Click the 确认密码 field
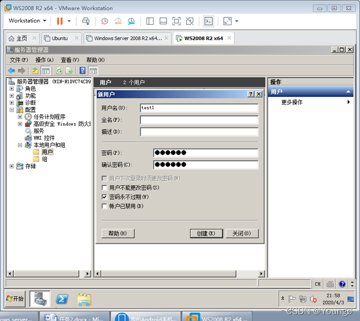 pyautogui.click(x=206, y=165)
